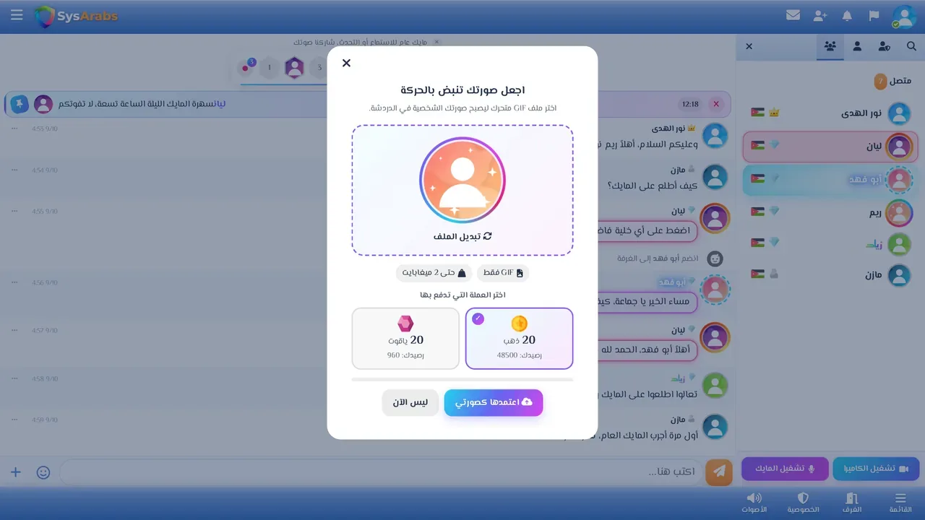Open القائمة in the bottom bar
925x520 pixels.
click(x=900, y=503)
